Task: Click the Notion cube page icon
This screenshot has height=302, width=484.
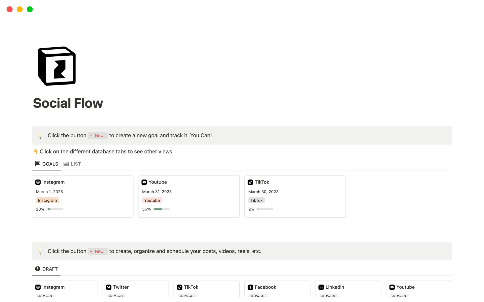Action: pos(57,66)
